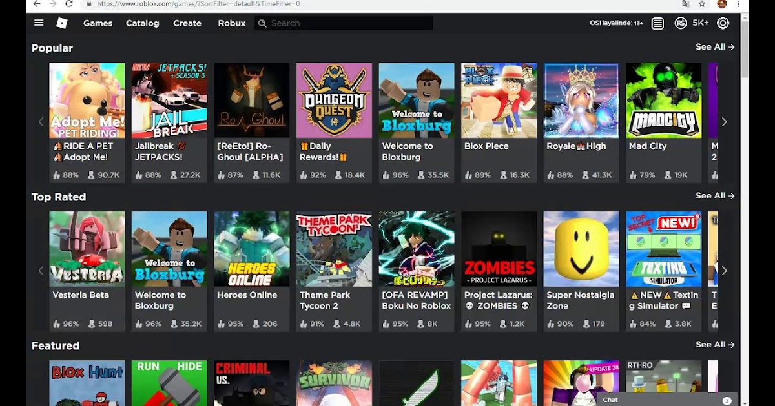Open the Games tab

(98, 23)
